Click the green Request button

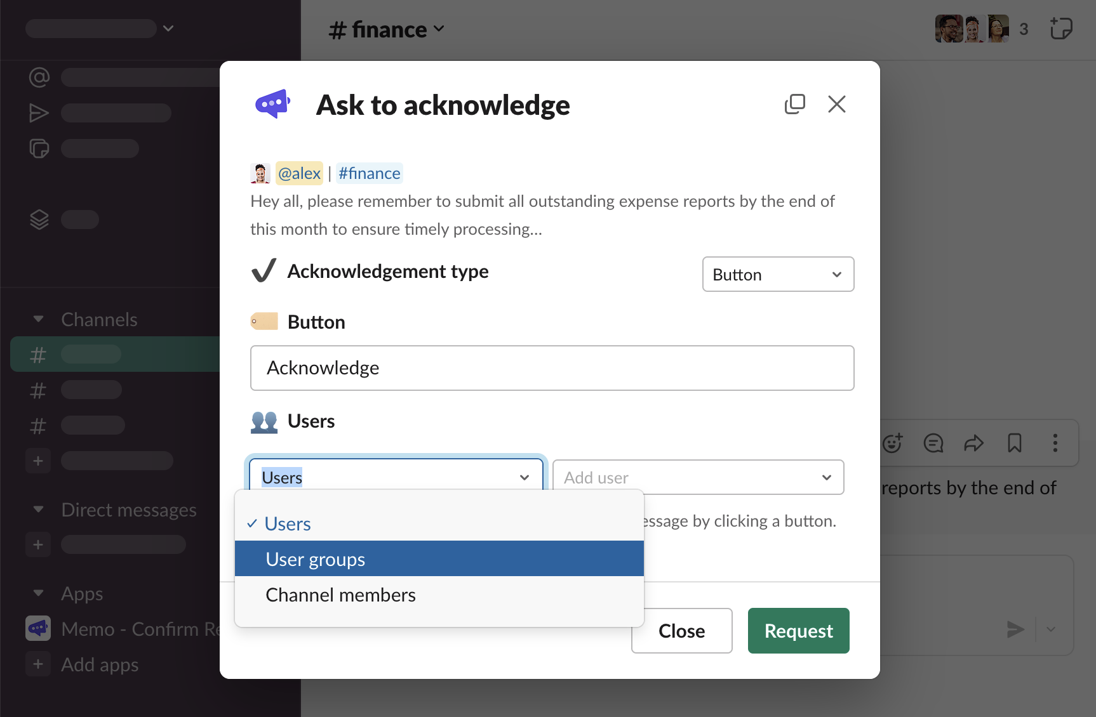(x=798, y=631)
